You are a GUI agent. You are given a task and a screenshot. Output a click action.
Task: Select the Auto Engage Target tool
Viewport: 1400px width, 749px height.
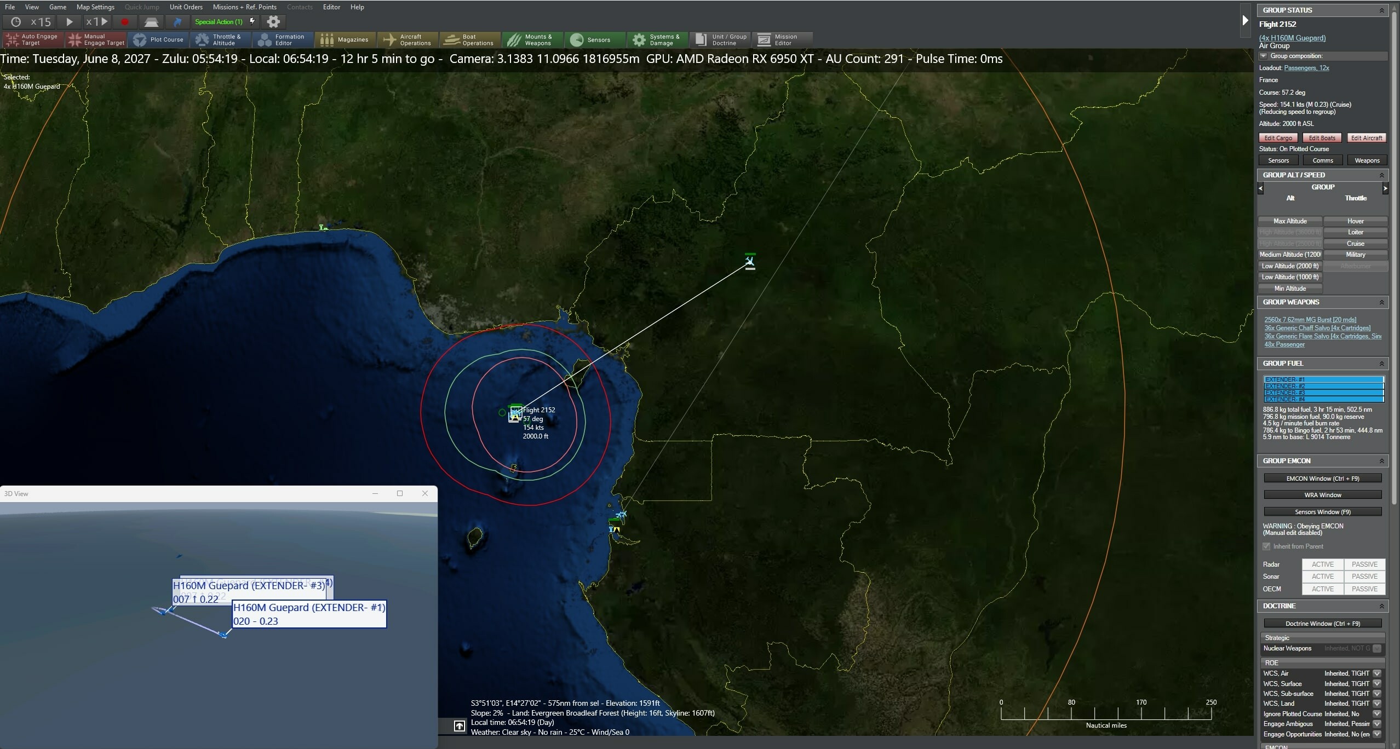point(32,39)
